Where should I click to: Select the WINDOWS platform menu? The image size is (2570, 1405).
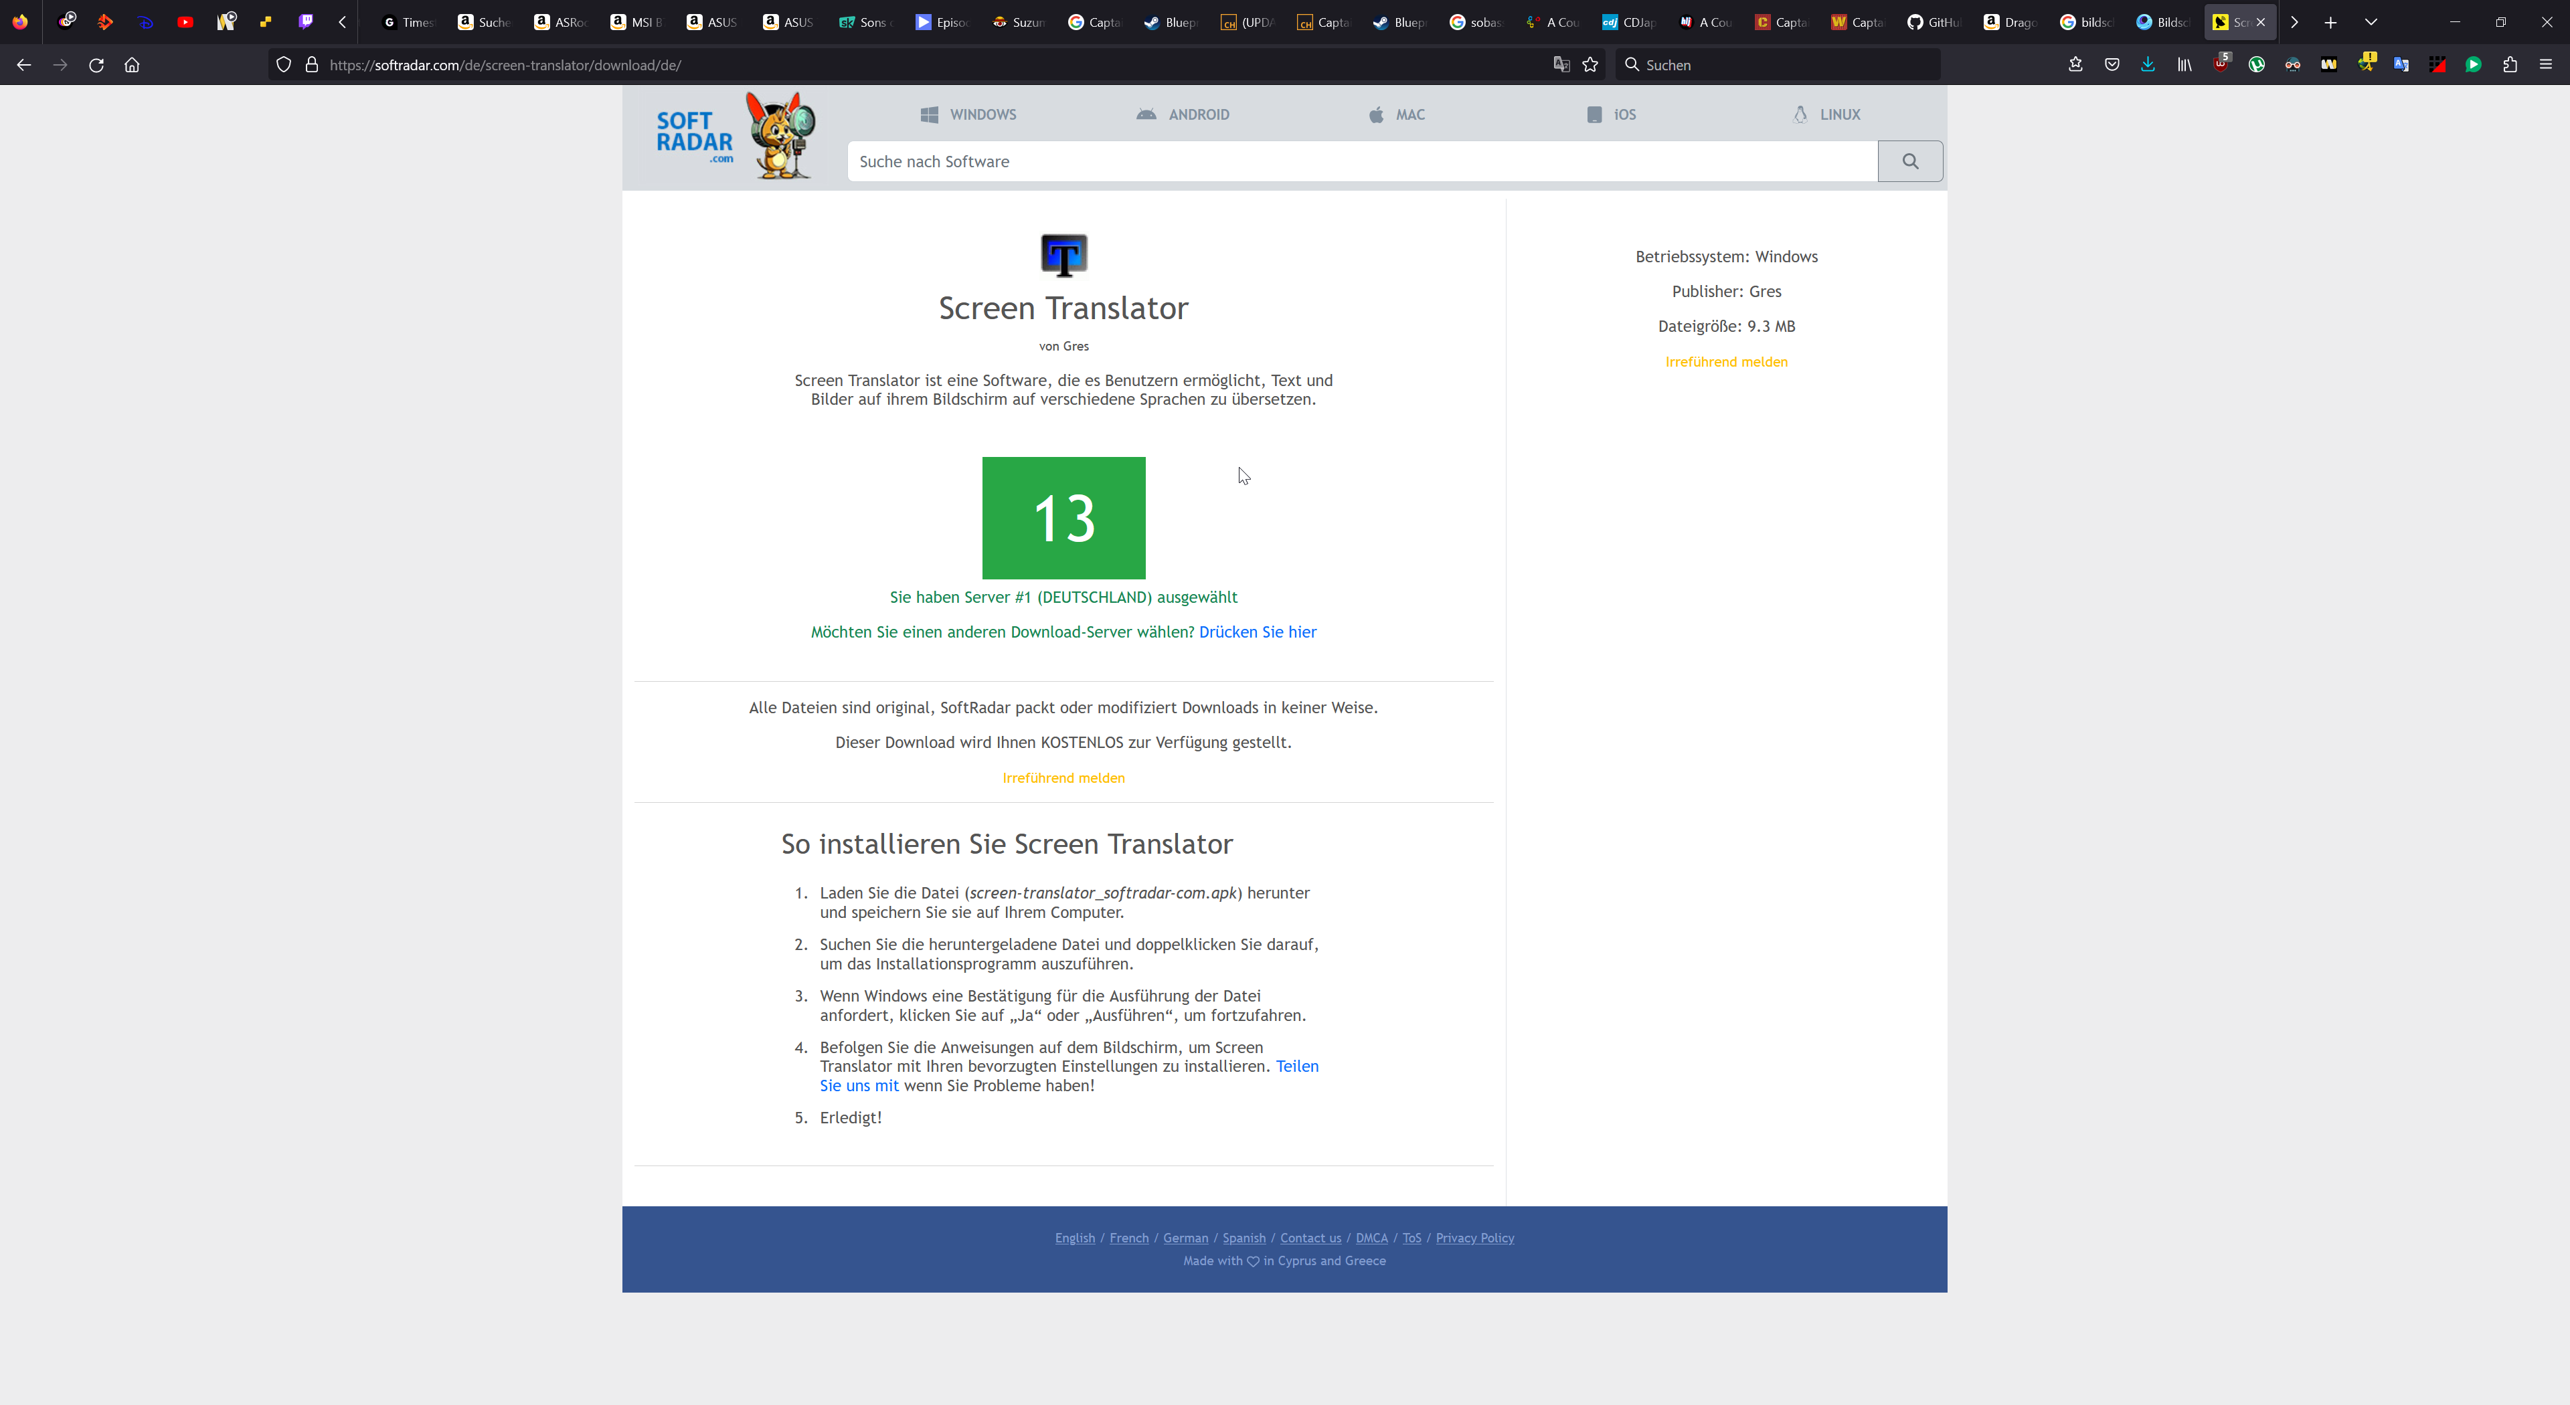tap(968, 114)
